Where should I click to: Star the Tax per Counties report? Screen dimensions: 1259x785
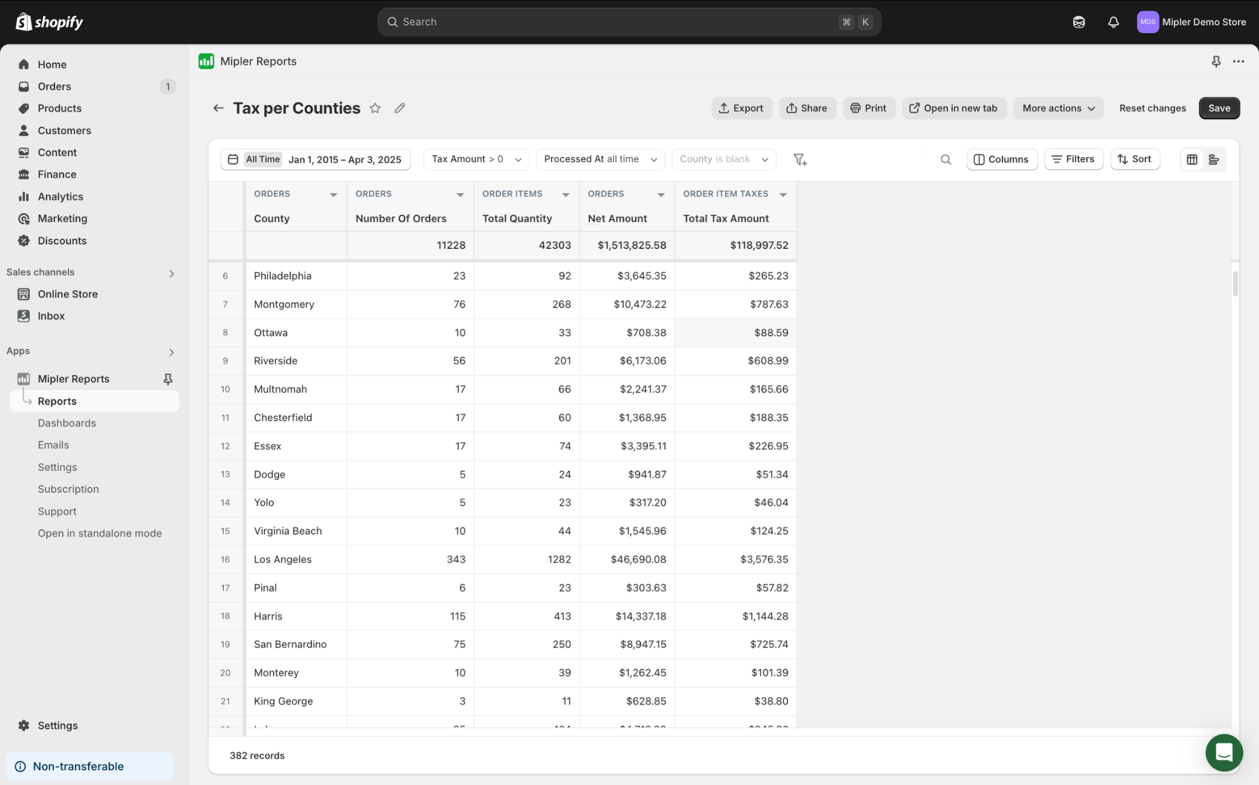[375, 108]
